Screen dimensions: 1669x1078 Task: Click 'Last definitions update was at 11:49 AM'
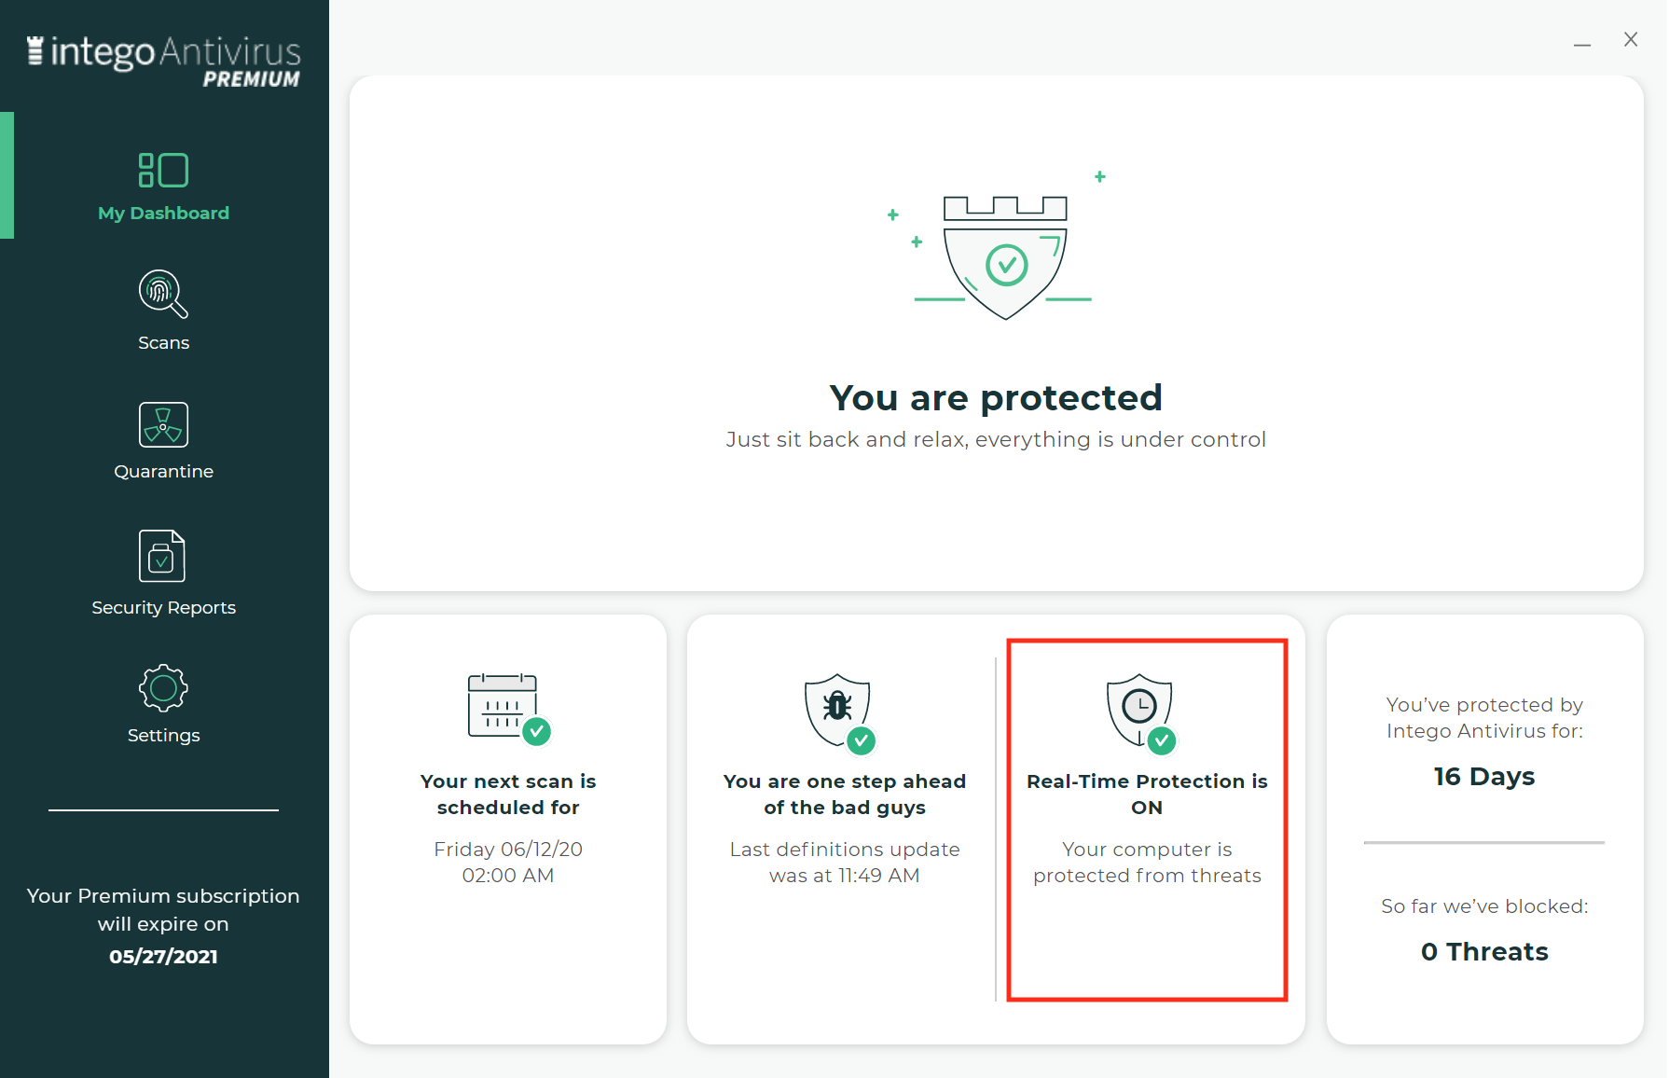(845, 862)
